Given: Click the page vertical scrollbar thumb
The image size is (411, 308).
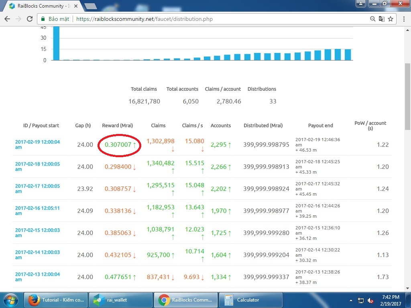Looking at the screenshot, I should click(x=408, y=96).
